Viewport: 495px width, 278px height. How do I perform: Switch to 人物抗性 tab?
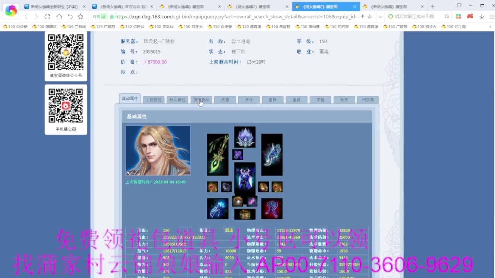coord(154,100)
